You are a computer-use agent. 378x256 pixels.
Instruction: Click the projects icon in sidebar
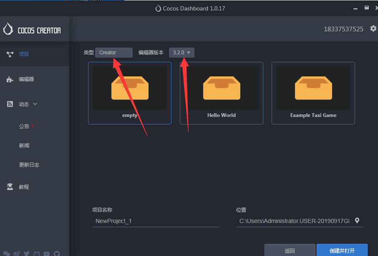(x=10, y=54)
